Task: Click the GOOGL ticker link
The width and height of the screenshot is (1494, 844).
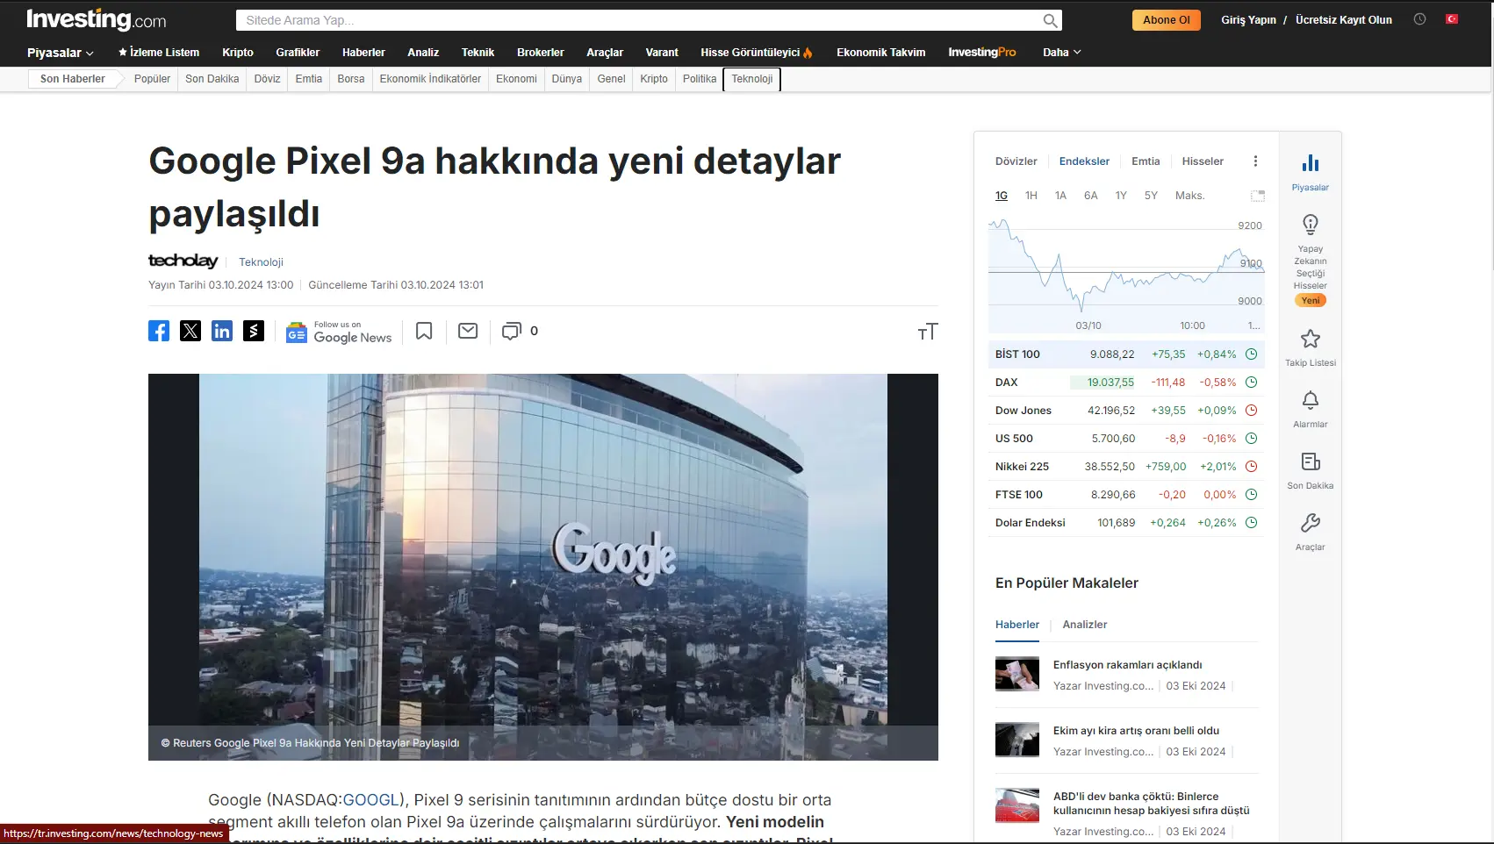Action: coord(370,800)
